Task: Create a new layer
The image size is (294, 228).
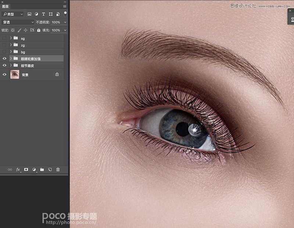Action: pos(50,170)
